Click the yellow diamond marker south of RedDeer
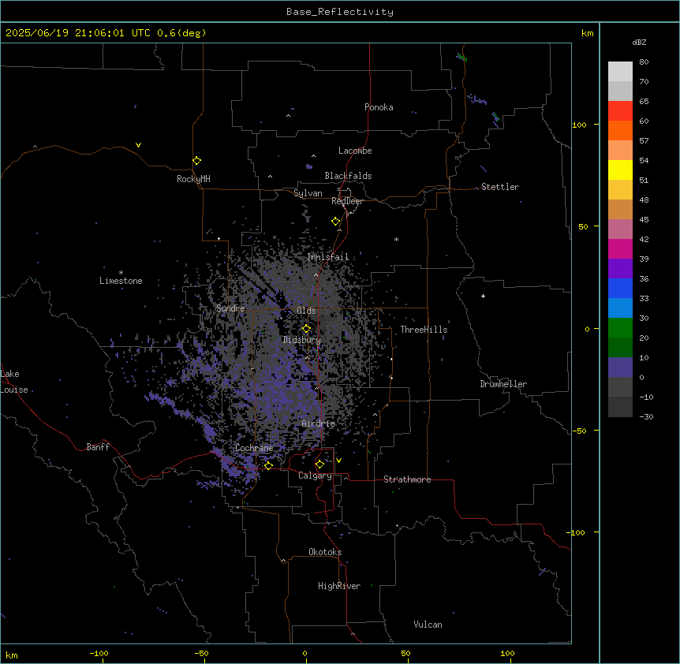 click(336, 222)
